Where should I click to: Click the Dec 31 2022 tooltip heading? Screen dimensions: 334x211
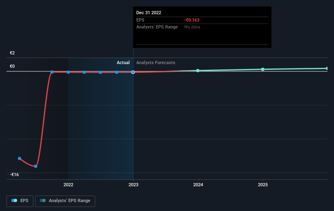point(148,13)
